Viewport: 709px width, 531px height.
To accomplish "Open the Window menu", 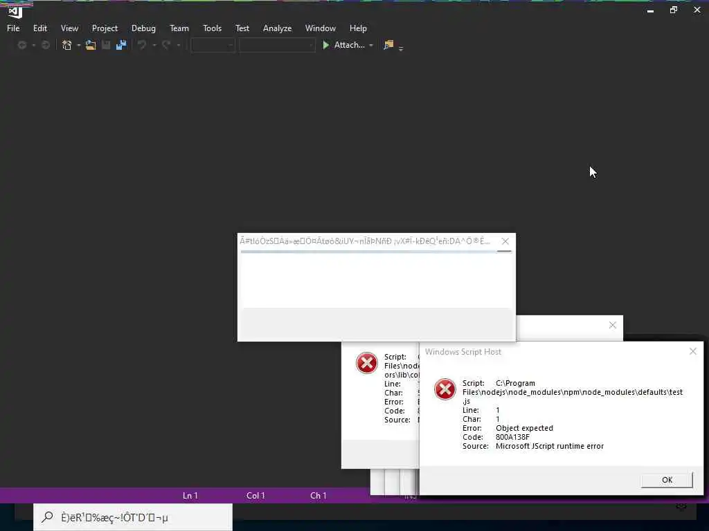I will click(x=320, y=28).
